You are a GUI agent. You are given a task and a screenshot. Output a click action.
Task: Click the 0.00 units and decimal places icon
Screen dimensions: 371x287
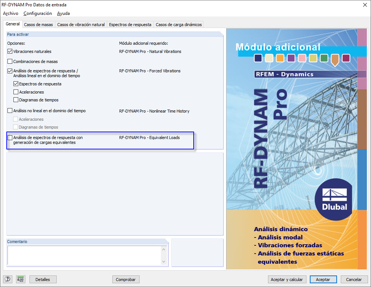[x=21, y=279]
